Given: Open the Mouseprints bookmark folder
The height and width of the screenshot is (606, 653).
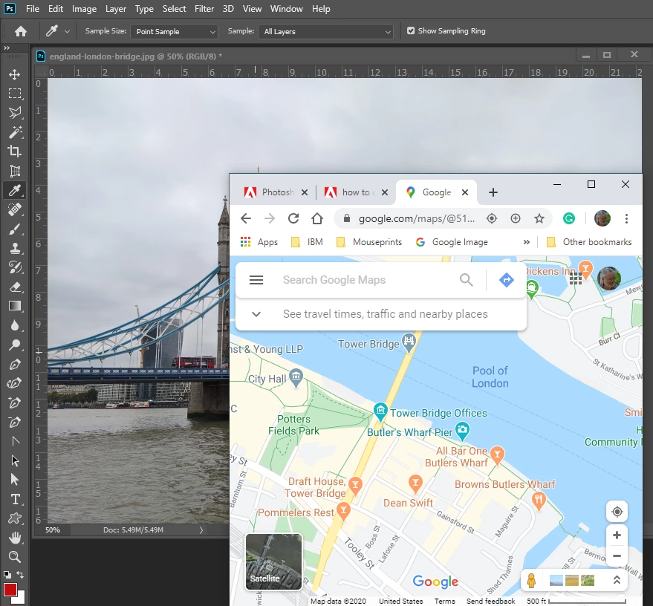Looking at the screenshot, I should pyautogui.click(x=369, y=242).
